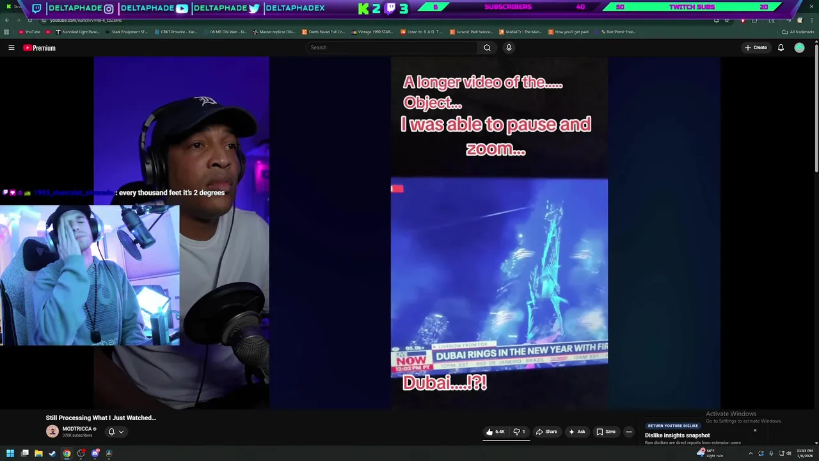Open Steam from the taskbar
Viewport: 819px width, 461px height.
click(52, 453)
